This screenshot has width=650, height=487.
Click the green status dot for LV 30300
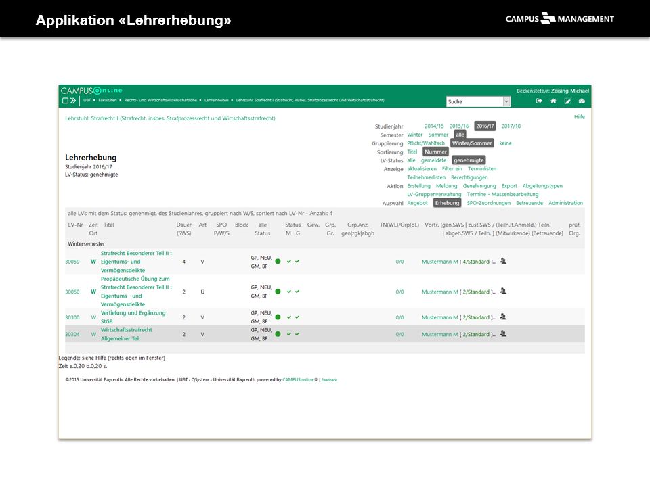(278, 317)
